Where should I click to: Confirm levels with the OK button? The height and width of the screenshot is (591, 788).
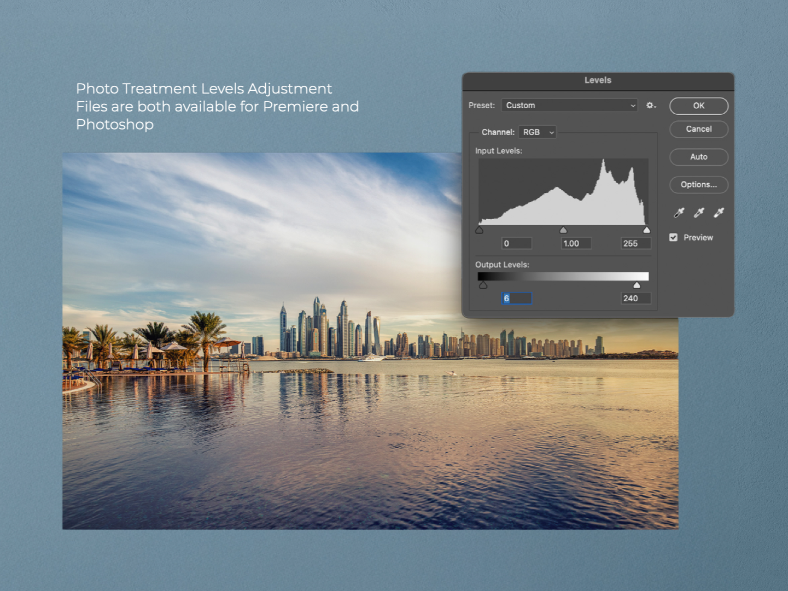[699, 106]
